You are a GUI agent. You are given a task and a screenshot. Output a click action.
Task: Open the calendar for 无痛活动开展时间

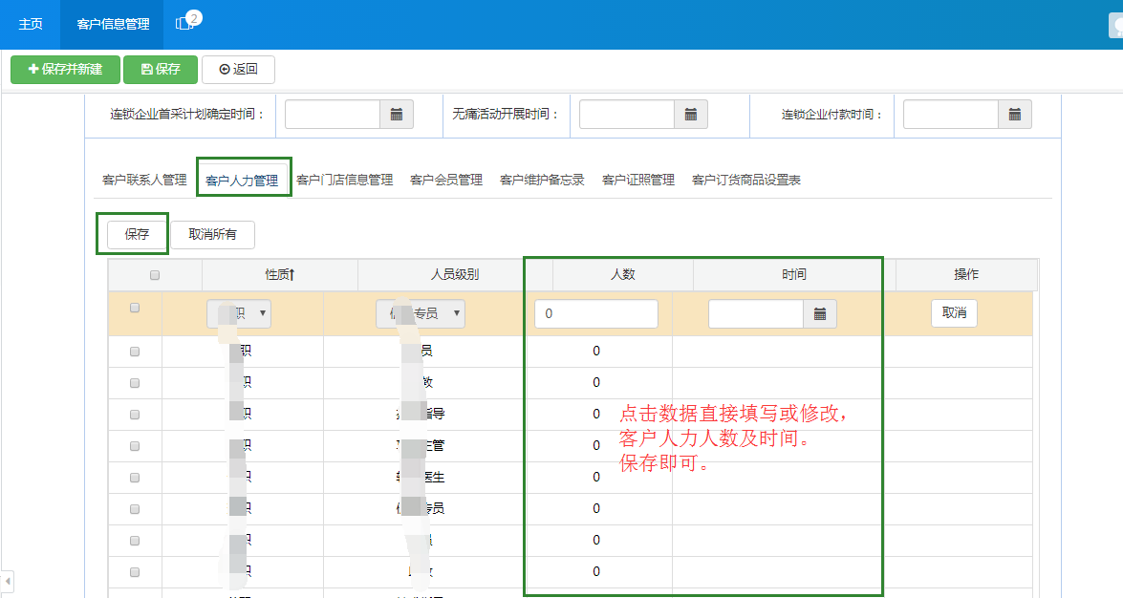pyautogui.click(x=693, y=113)
